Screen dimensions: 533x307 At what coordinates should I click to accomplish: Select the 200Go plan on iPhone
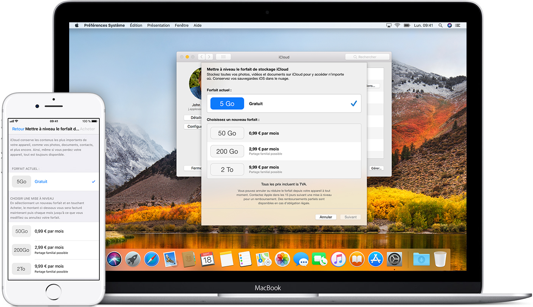(54, 250)
